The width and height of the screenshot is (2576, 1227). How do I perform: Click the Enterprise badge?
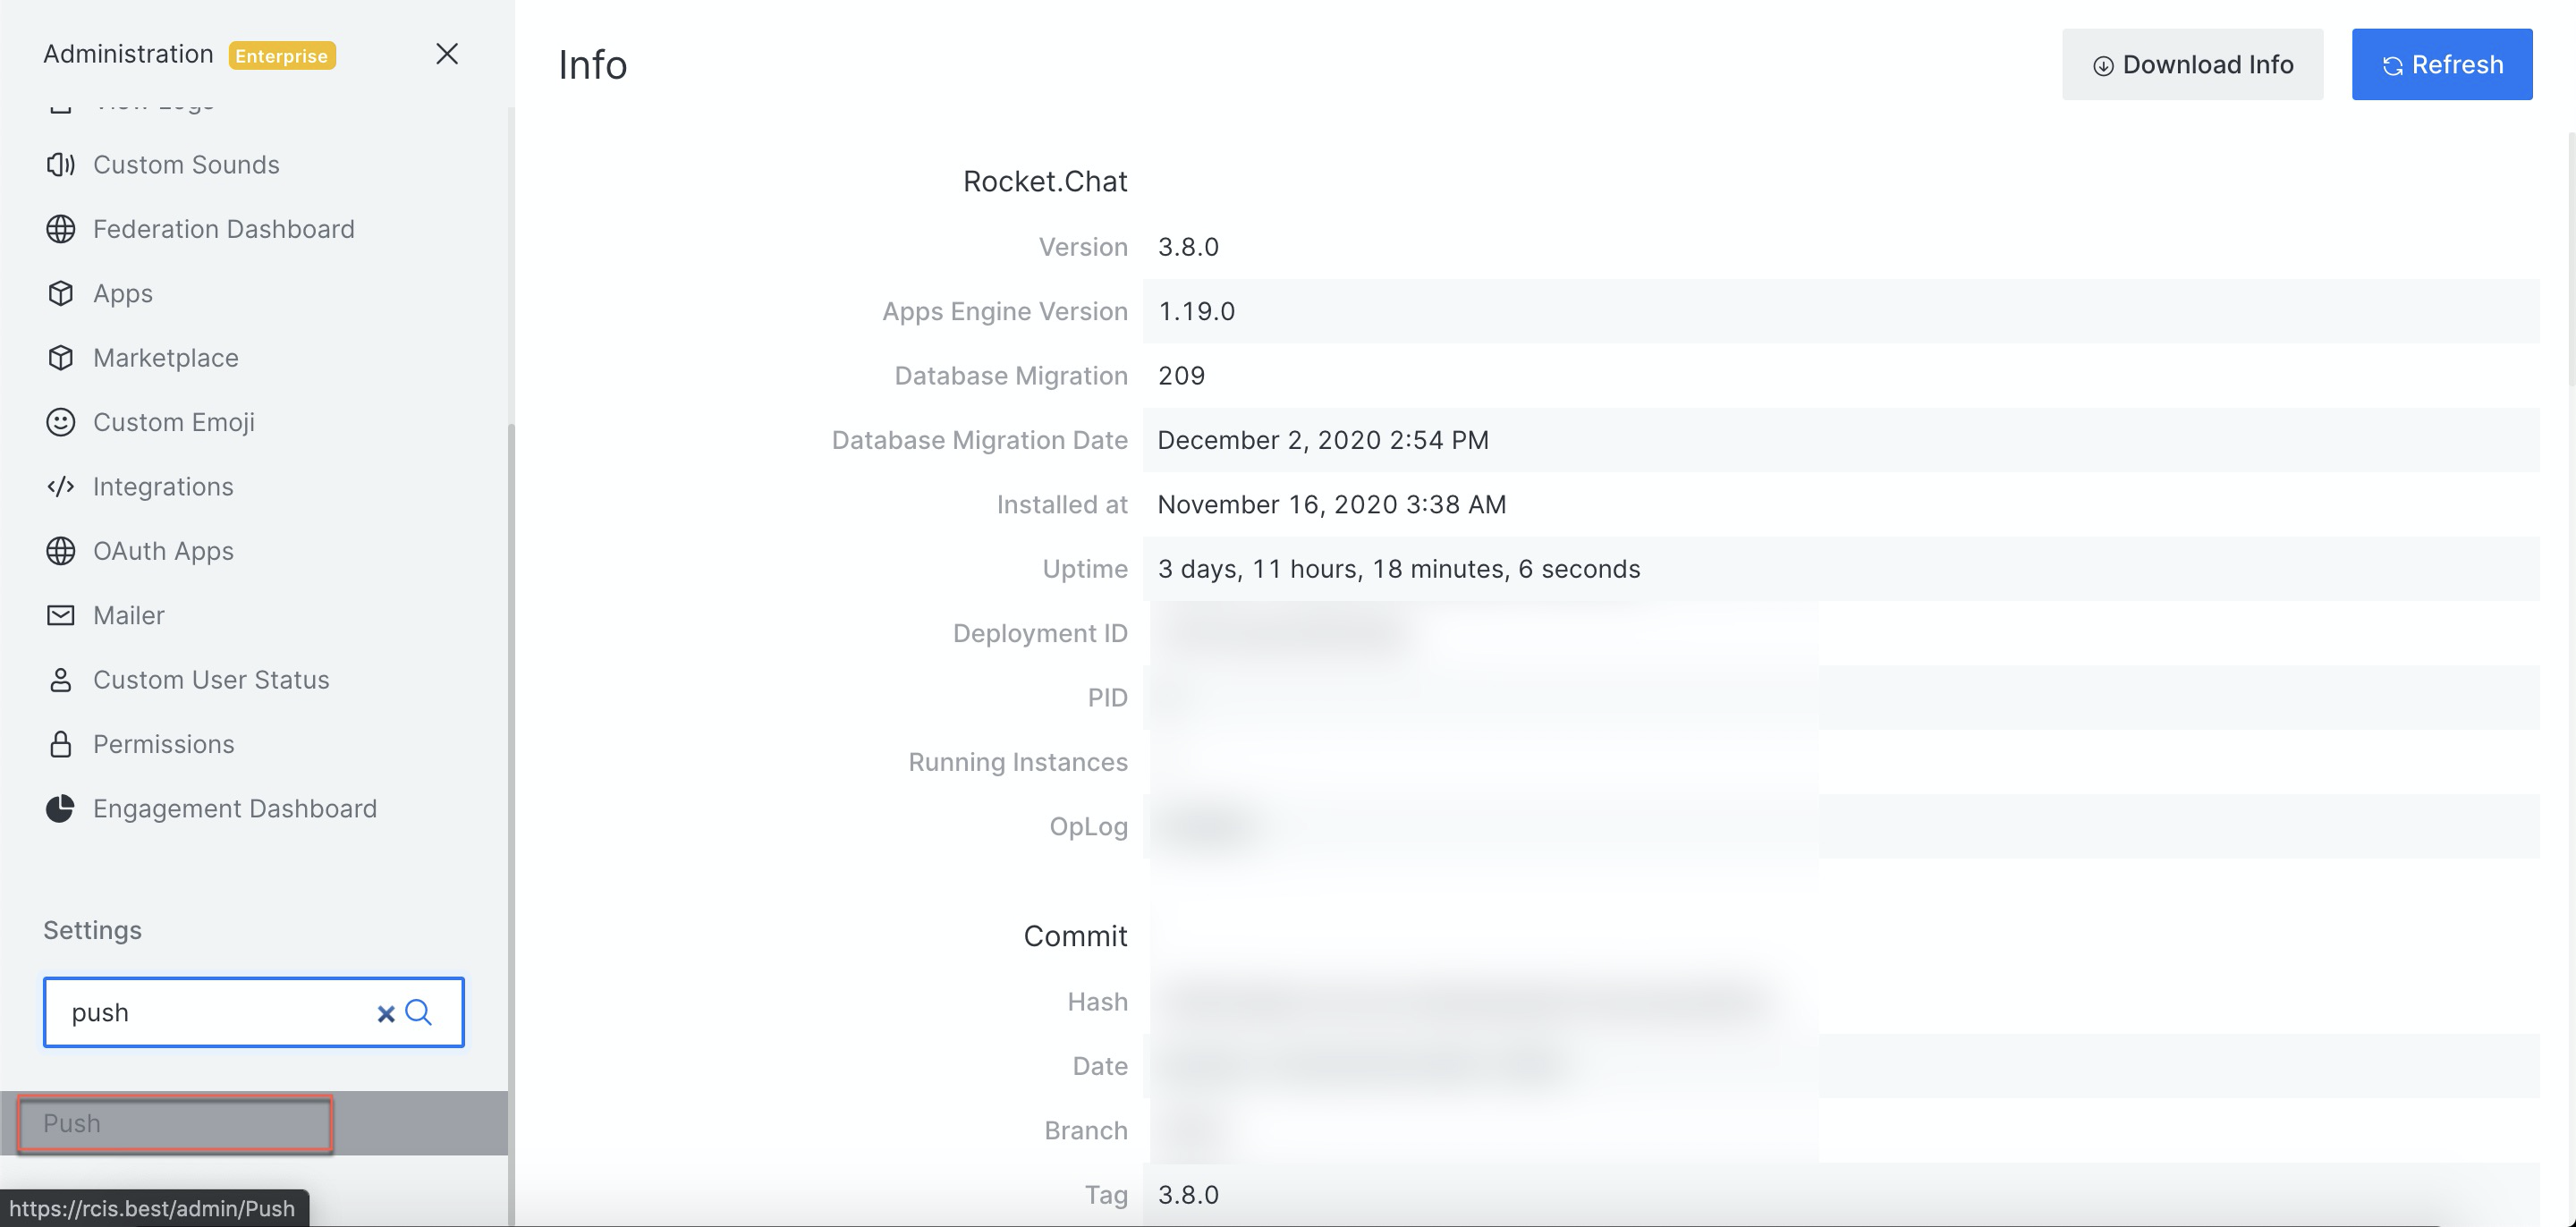tap(282, 55)
